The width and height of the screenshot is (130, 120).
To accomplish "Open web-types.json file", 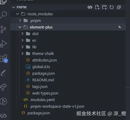I will pyautogui.click(x=45, y=93).
